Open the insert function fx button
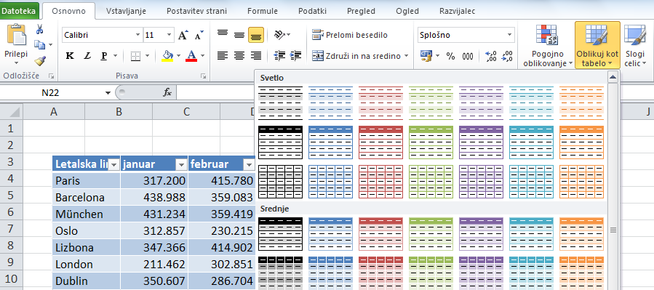This screenshot has height=290, width=654. (167, 92)
